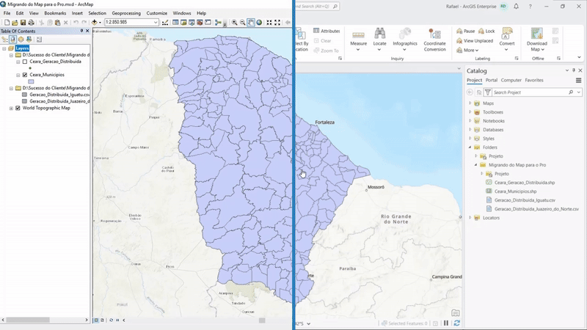Open the Catalog window icon in the ArcMap toolbar
Viewport: 587px width, 330px height.
click(183, 23)
